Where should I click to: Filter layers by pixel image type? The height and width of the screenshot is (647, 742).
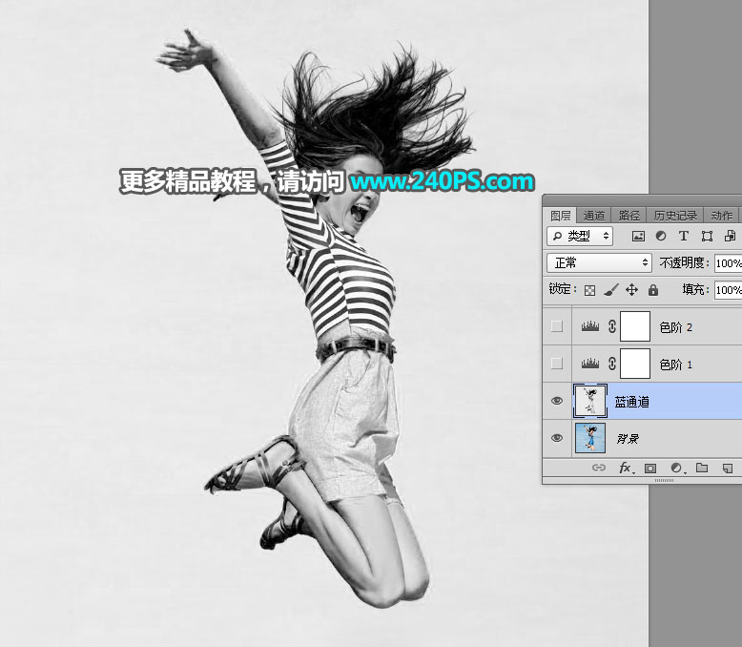point(638,236)
